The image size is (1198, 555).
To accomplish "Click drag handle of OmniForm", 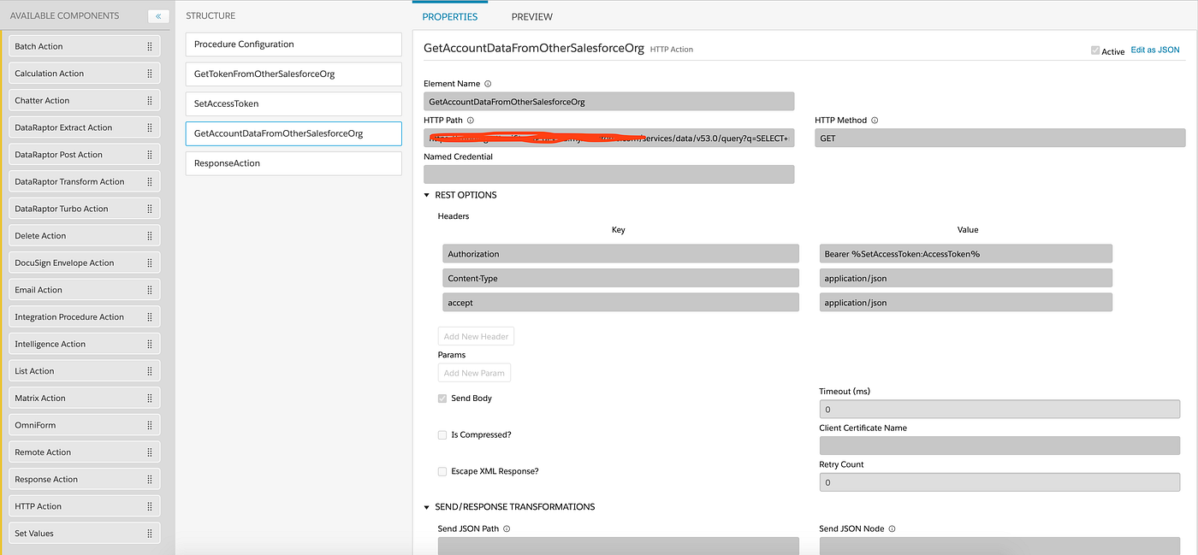I will point(149,425).
